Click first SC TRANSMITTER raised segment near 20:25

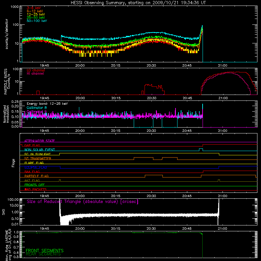pos(144,158)
